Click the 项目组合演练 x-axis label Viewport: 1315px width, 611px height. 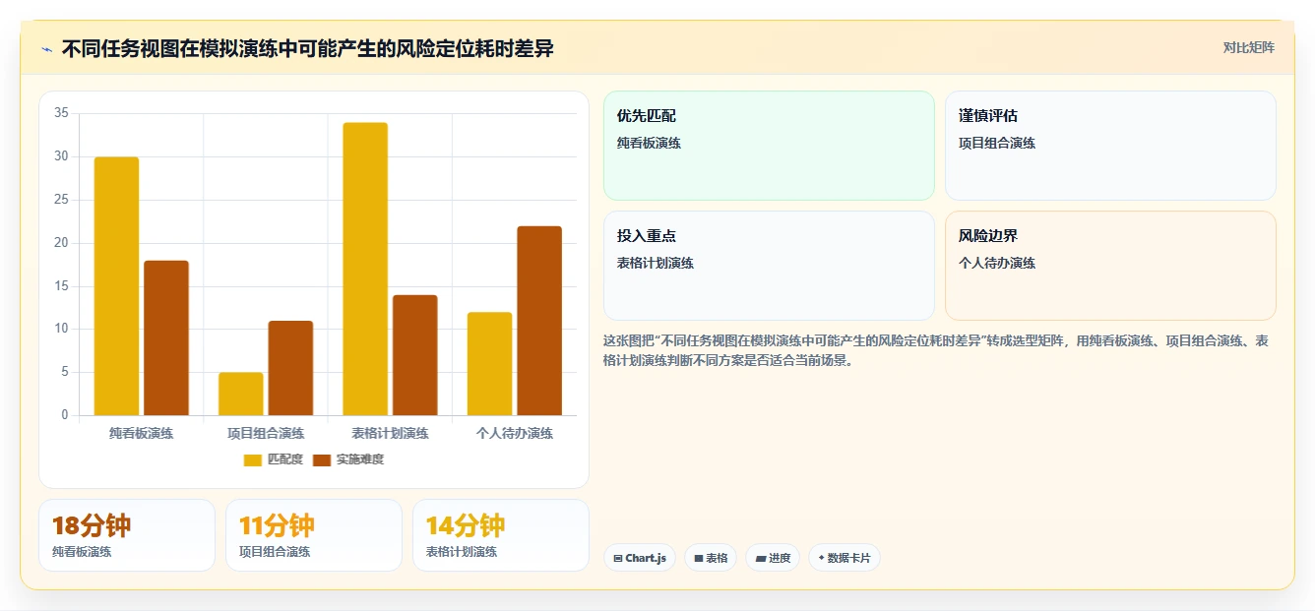tap(266, 433)
